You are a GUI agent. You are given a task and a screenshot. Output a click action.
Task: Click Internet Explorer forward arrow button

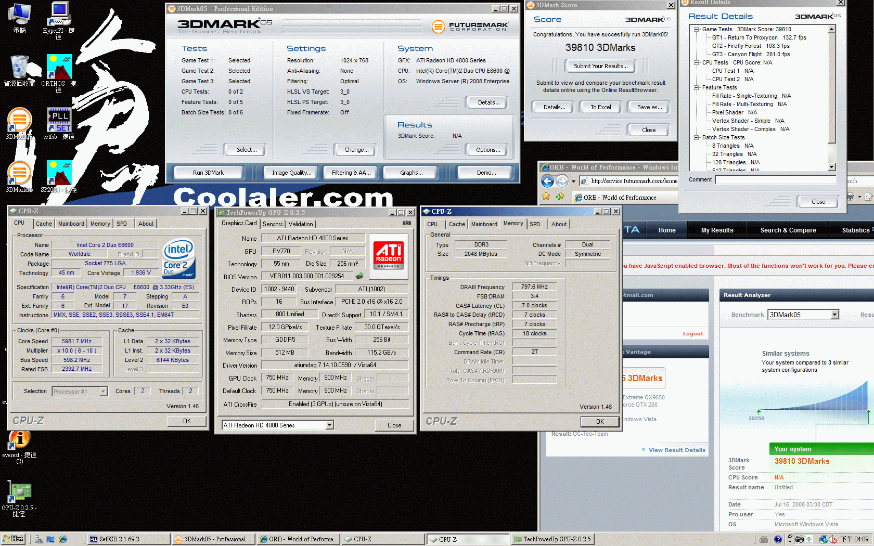pyautogui.click(x=562, y=181)
